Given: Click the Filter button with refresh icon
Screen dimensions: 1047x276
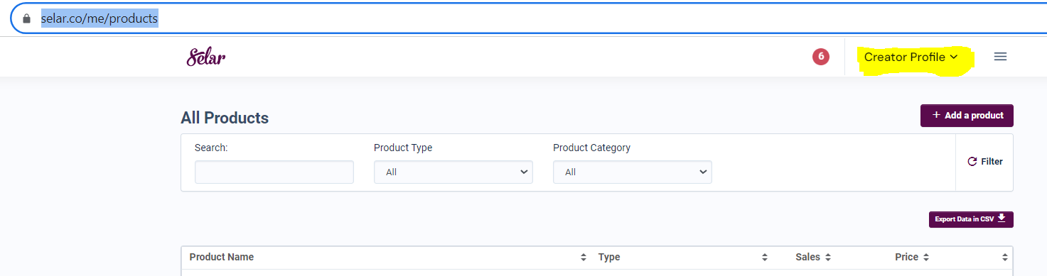Looking at the screenshot, I should 984,162.
